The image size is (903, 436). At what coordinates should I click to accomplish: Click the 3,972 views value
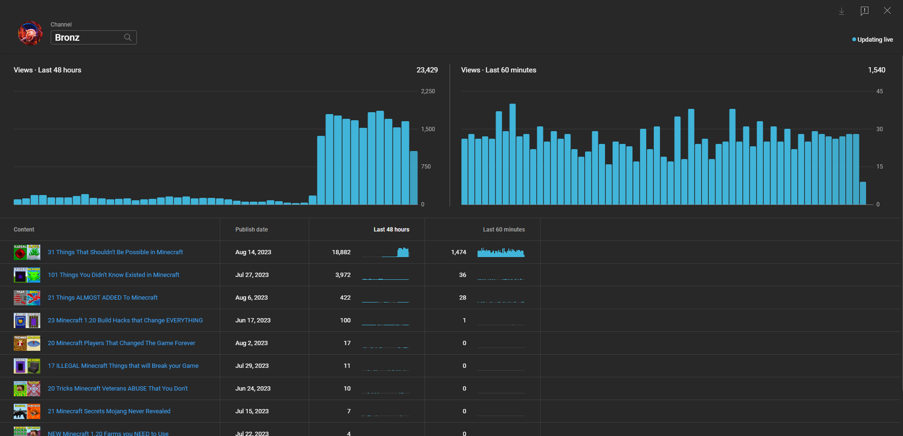[x=343, y=275]
